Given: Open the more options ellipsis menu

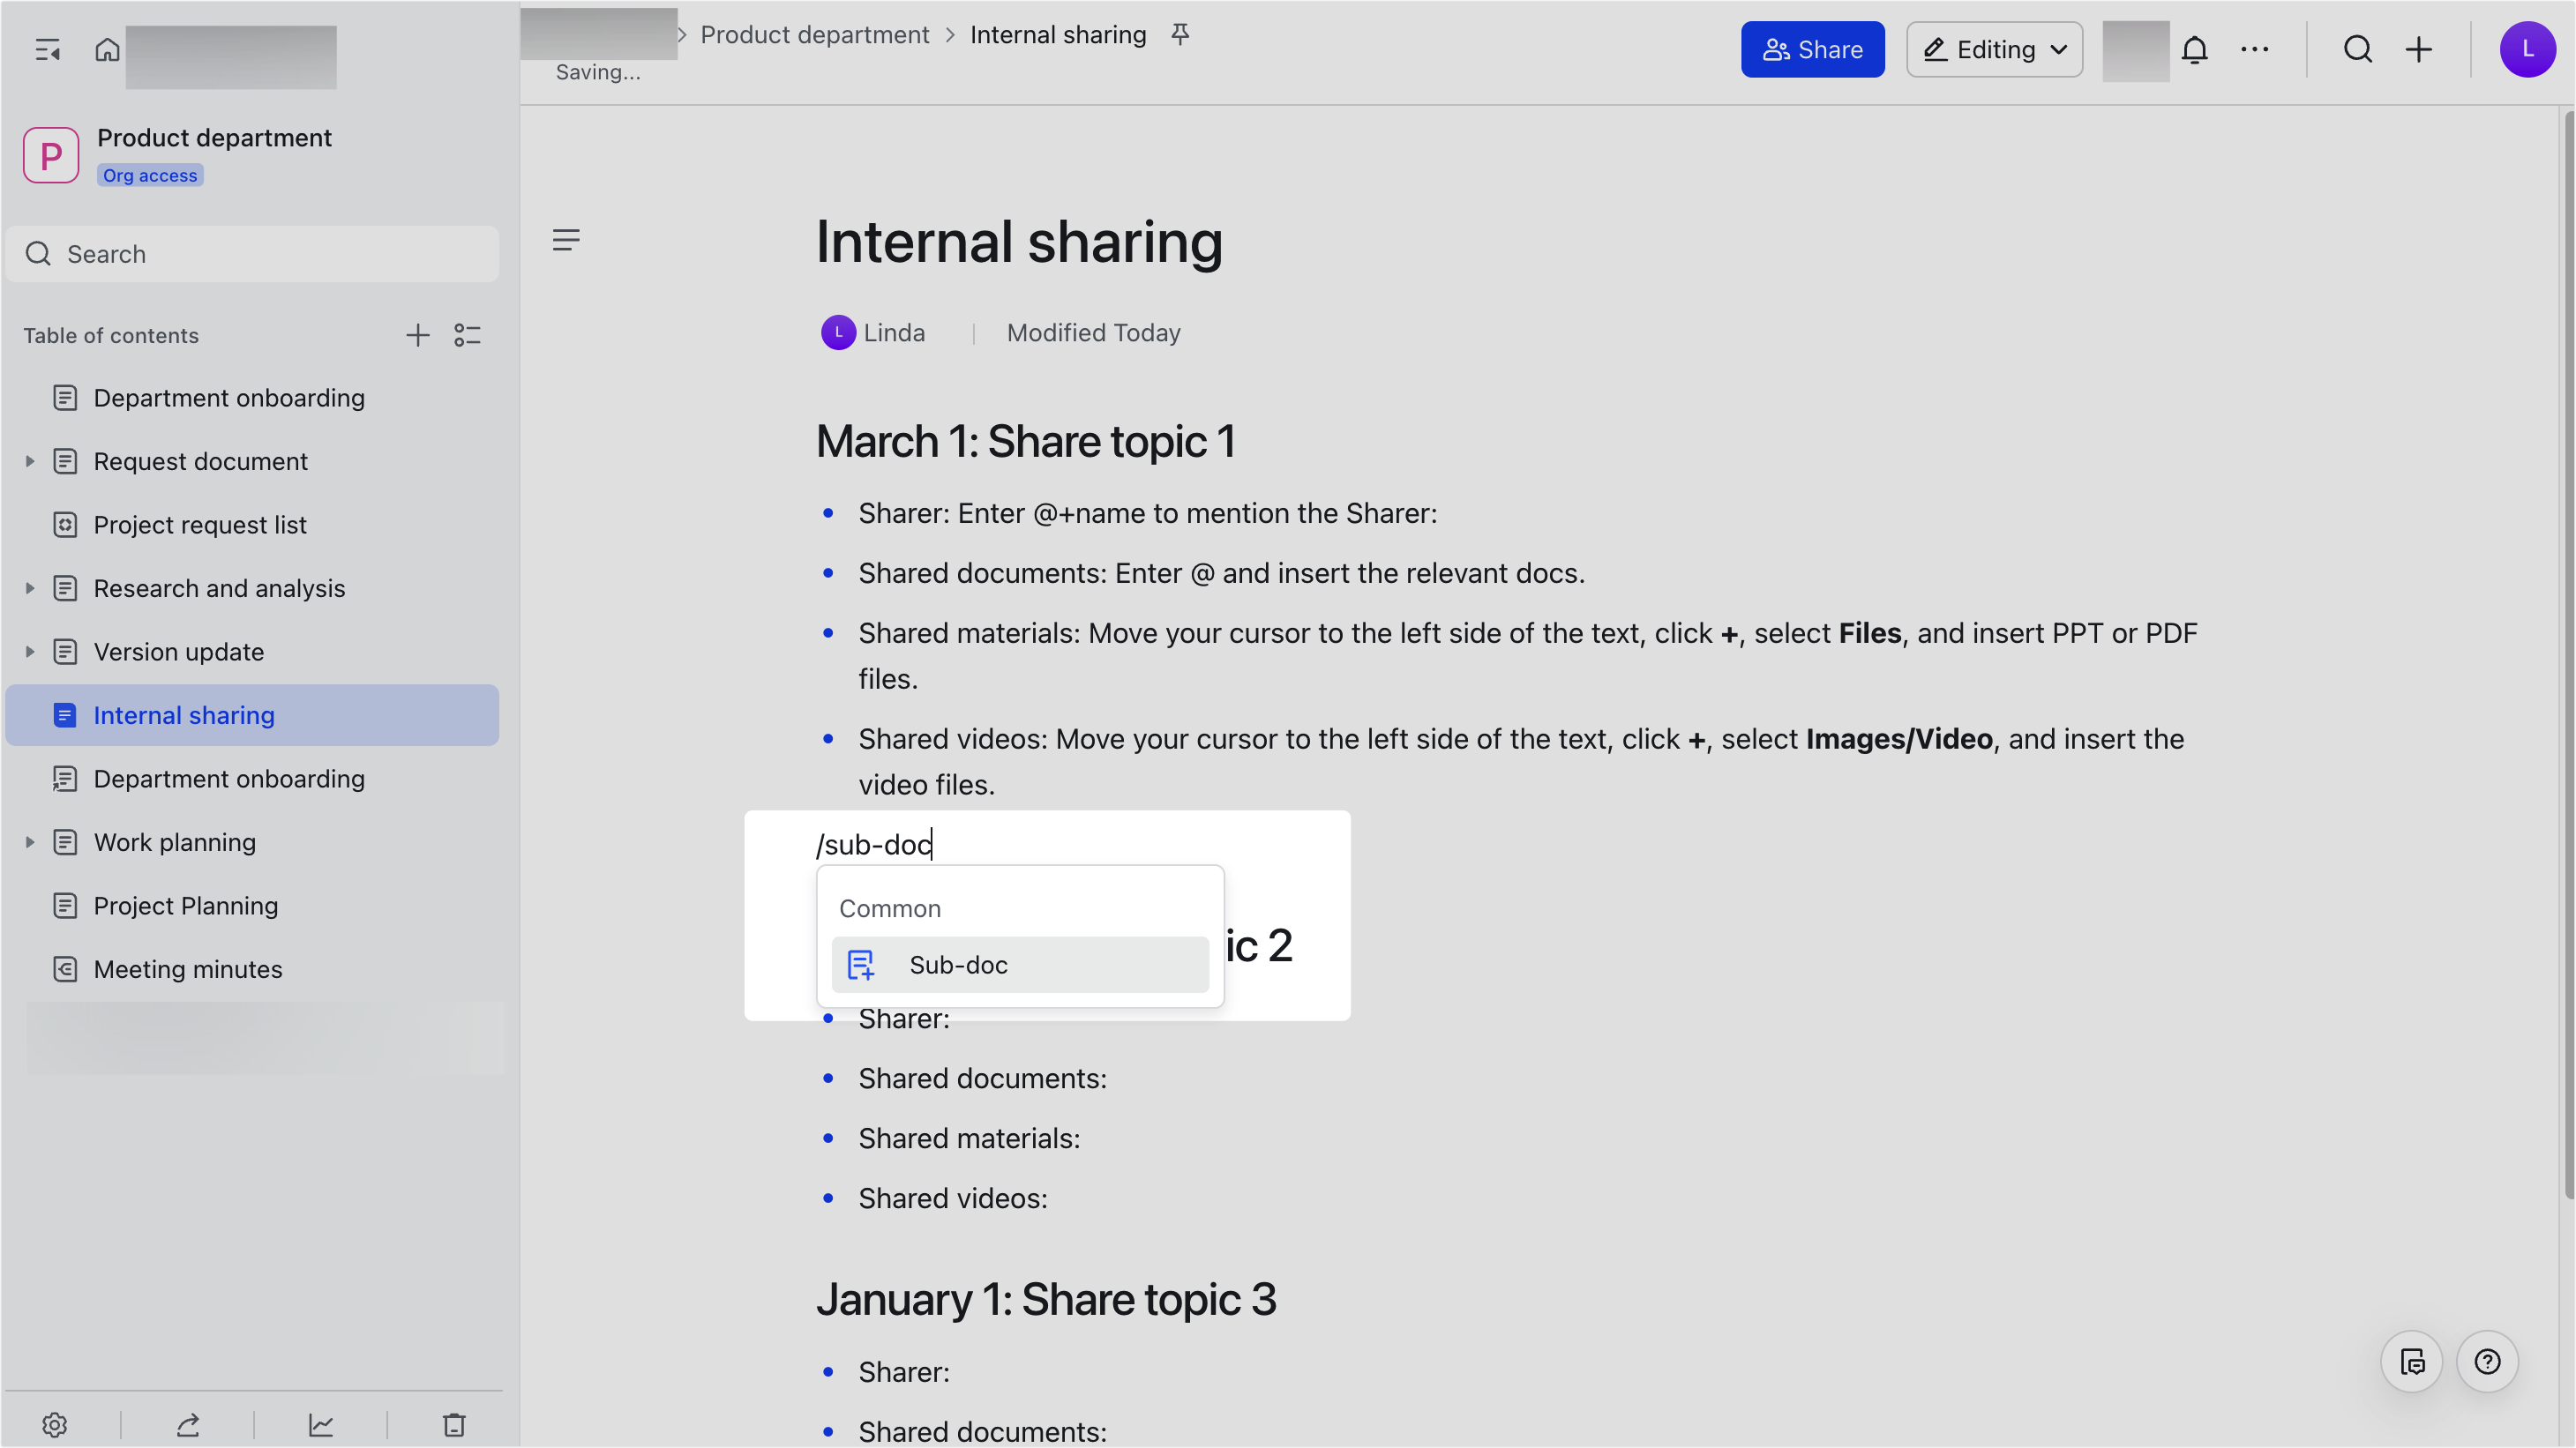Looking at the screenshot, I should coord(2254,49).
